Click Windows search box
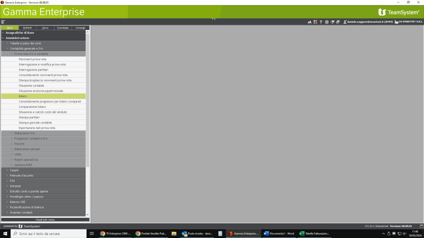Image resolution: width=424 pixels, height=238 pixels. click(x=49, y=233)
